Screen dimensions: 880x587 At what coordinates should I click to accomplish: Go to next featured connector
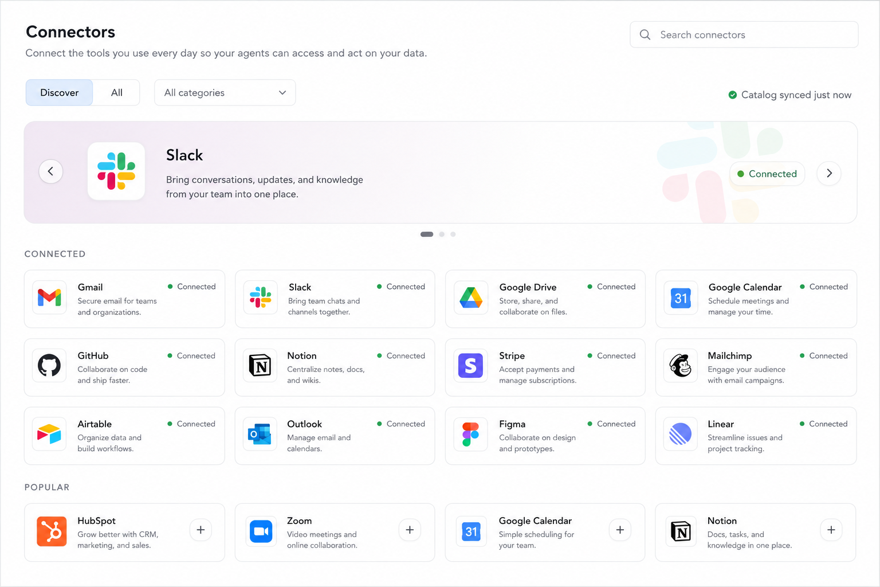pyautogui.click(x=829, y=173)
